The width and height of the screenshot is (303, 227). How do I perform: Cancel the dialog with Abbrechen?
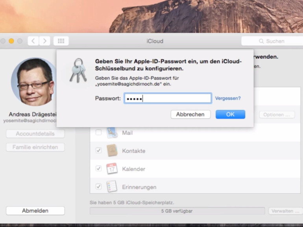[190, 114]
